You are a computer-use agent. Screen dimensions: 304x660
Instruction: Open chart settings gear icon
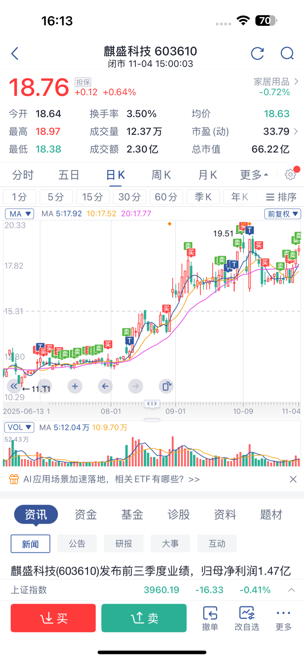point(291,174)
